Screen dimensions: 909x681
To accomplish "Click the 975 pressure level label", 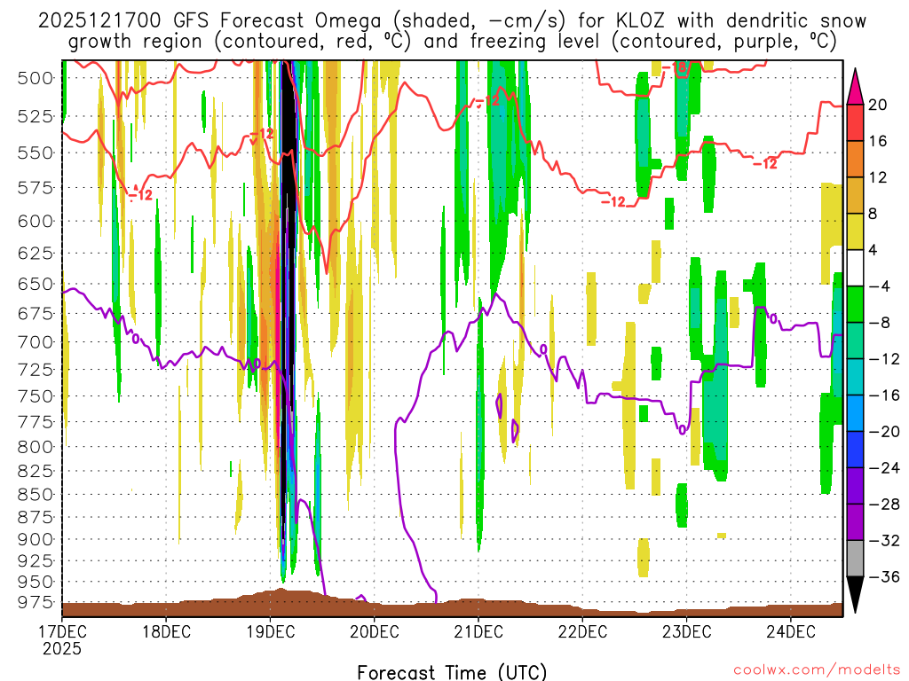I will tap(36, 602).
